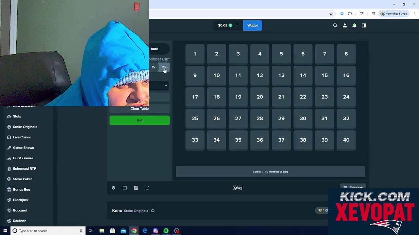Image resolution: width=419 pixels, height=235 pixels.
Task: Bookmark this page with the star icon
Action: 331,14
